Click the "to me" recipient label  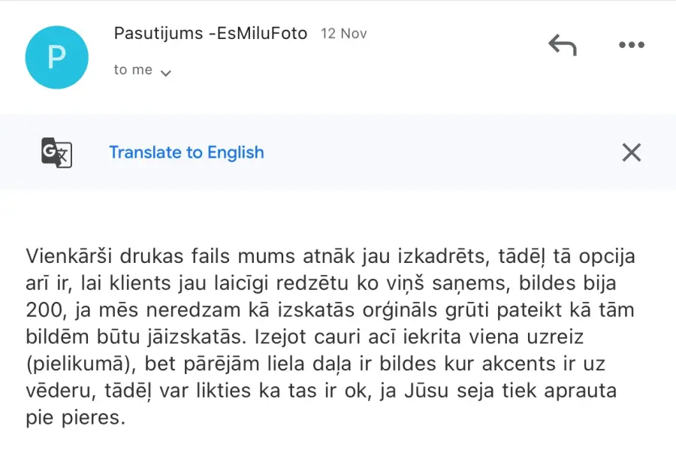click(133, 70)
